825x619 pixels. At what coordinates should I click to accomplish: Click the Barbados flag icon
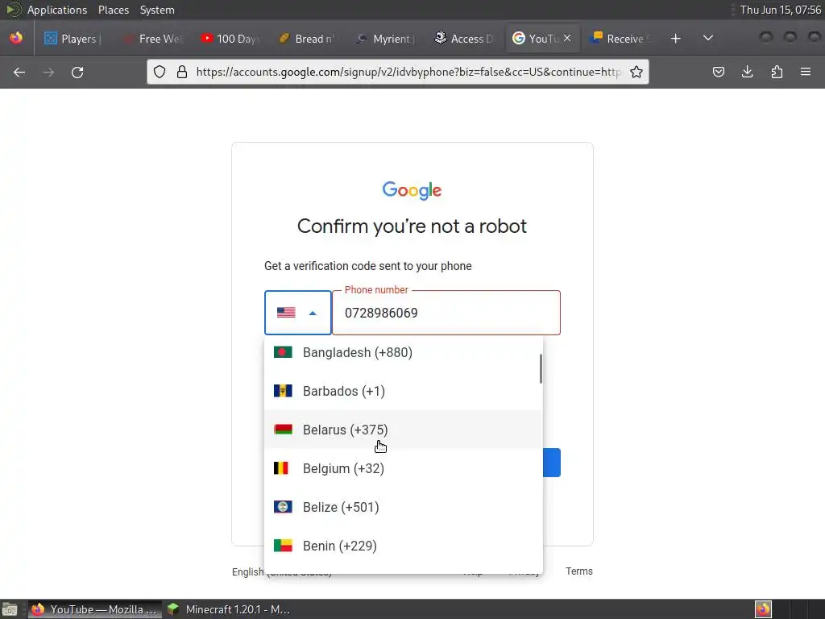(x=283, y=391)
